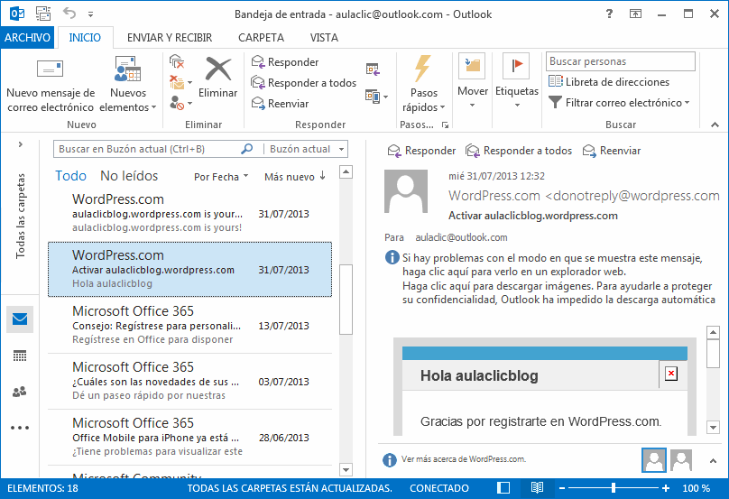The image size is (729, 499).
Task: Switch to ENVIAR Y RECIBIR tab
Action: 170,38
